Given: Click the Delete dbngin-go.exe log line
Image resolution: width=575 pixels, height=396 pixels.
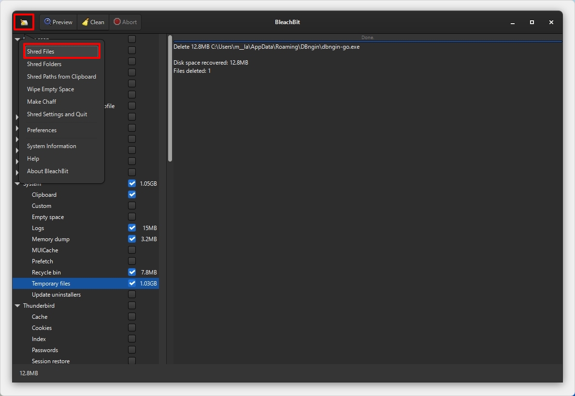Looking at the screenshot, I should pos(267,47).
